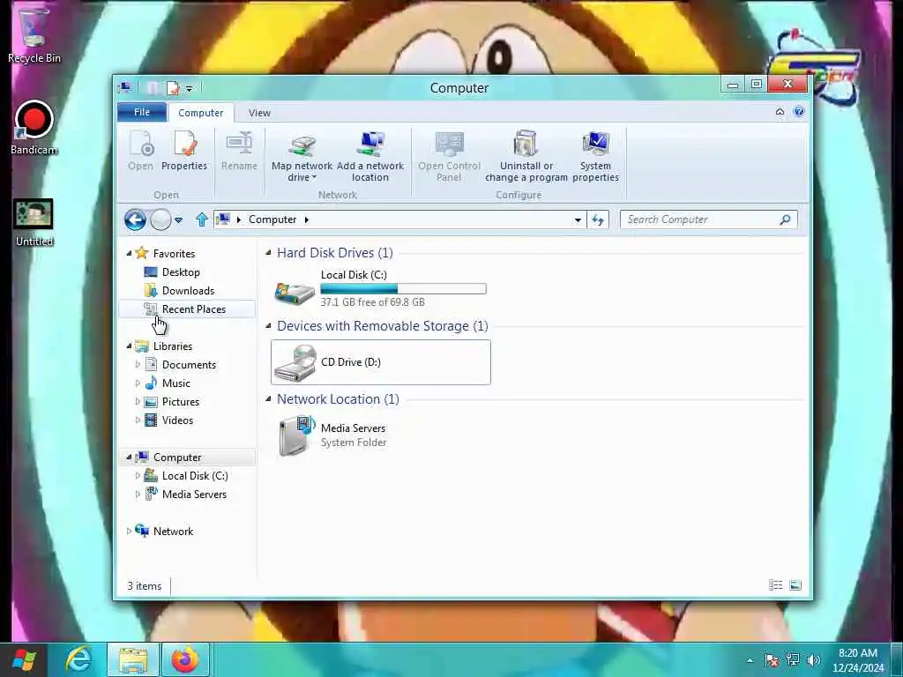Click Add a network location icon

point(370,157)
